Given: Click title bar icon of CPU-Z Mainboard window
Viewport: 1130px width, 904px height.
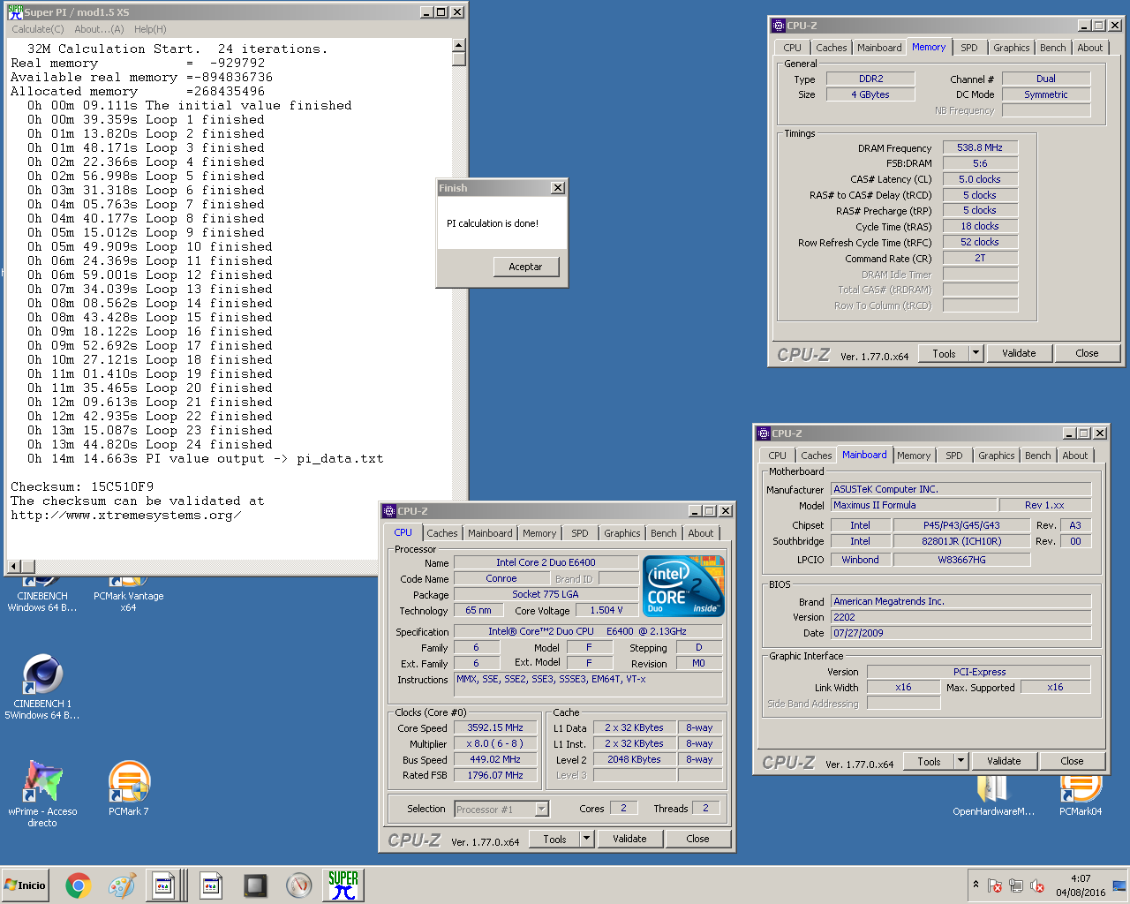Looking at the screenshot, I should point(764,433).
